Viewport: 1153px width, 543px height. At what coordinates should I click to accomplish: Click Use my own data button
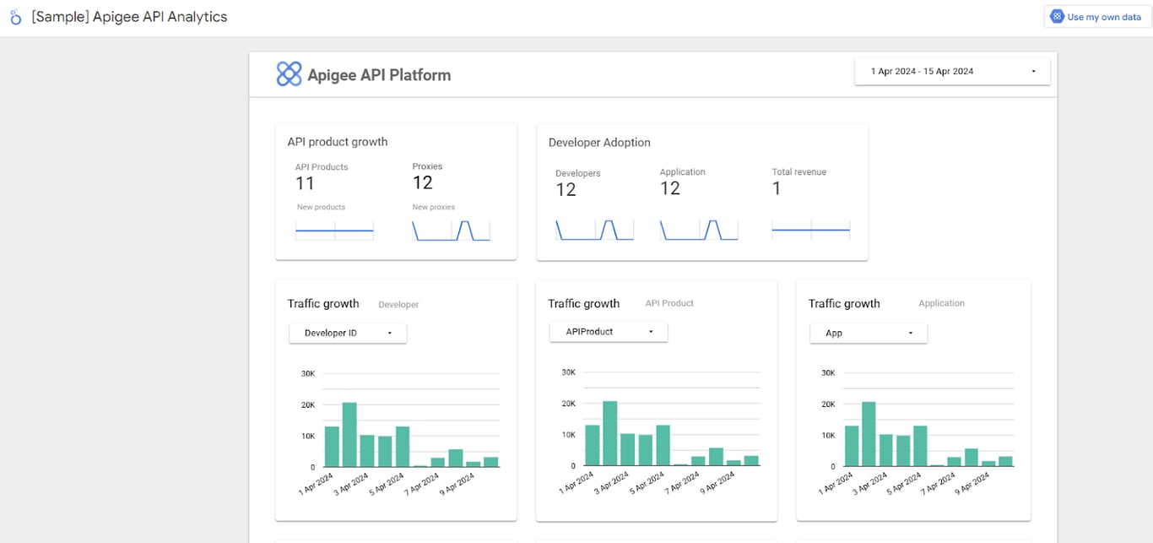click(x=1097, y=17)
